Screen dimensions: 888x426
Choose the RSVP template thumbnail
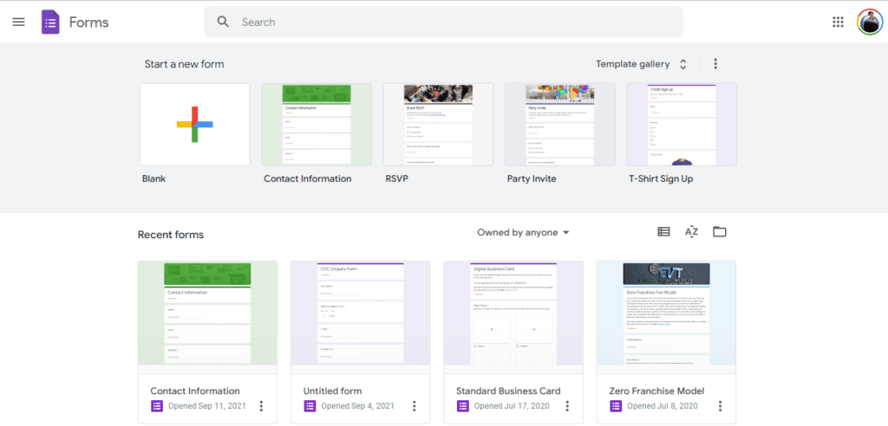(x=438, y=125)
